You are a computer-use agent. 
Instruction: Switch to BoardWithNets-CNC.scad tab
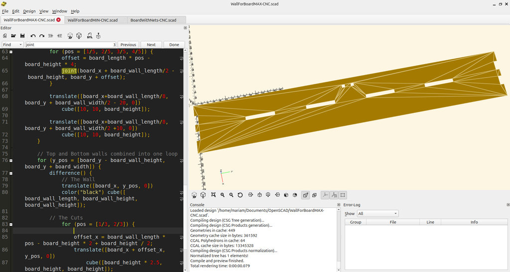click(153, 20)
